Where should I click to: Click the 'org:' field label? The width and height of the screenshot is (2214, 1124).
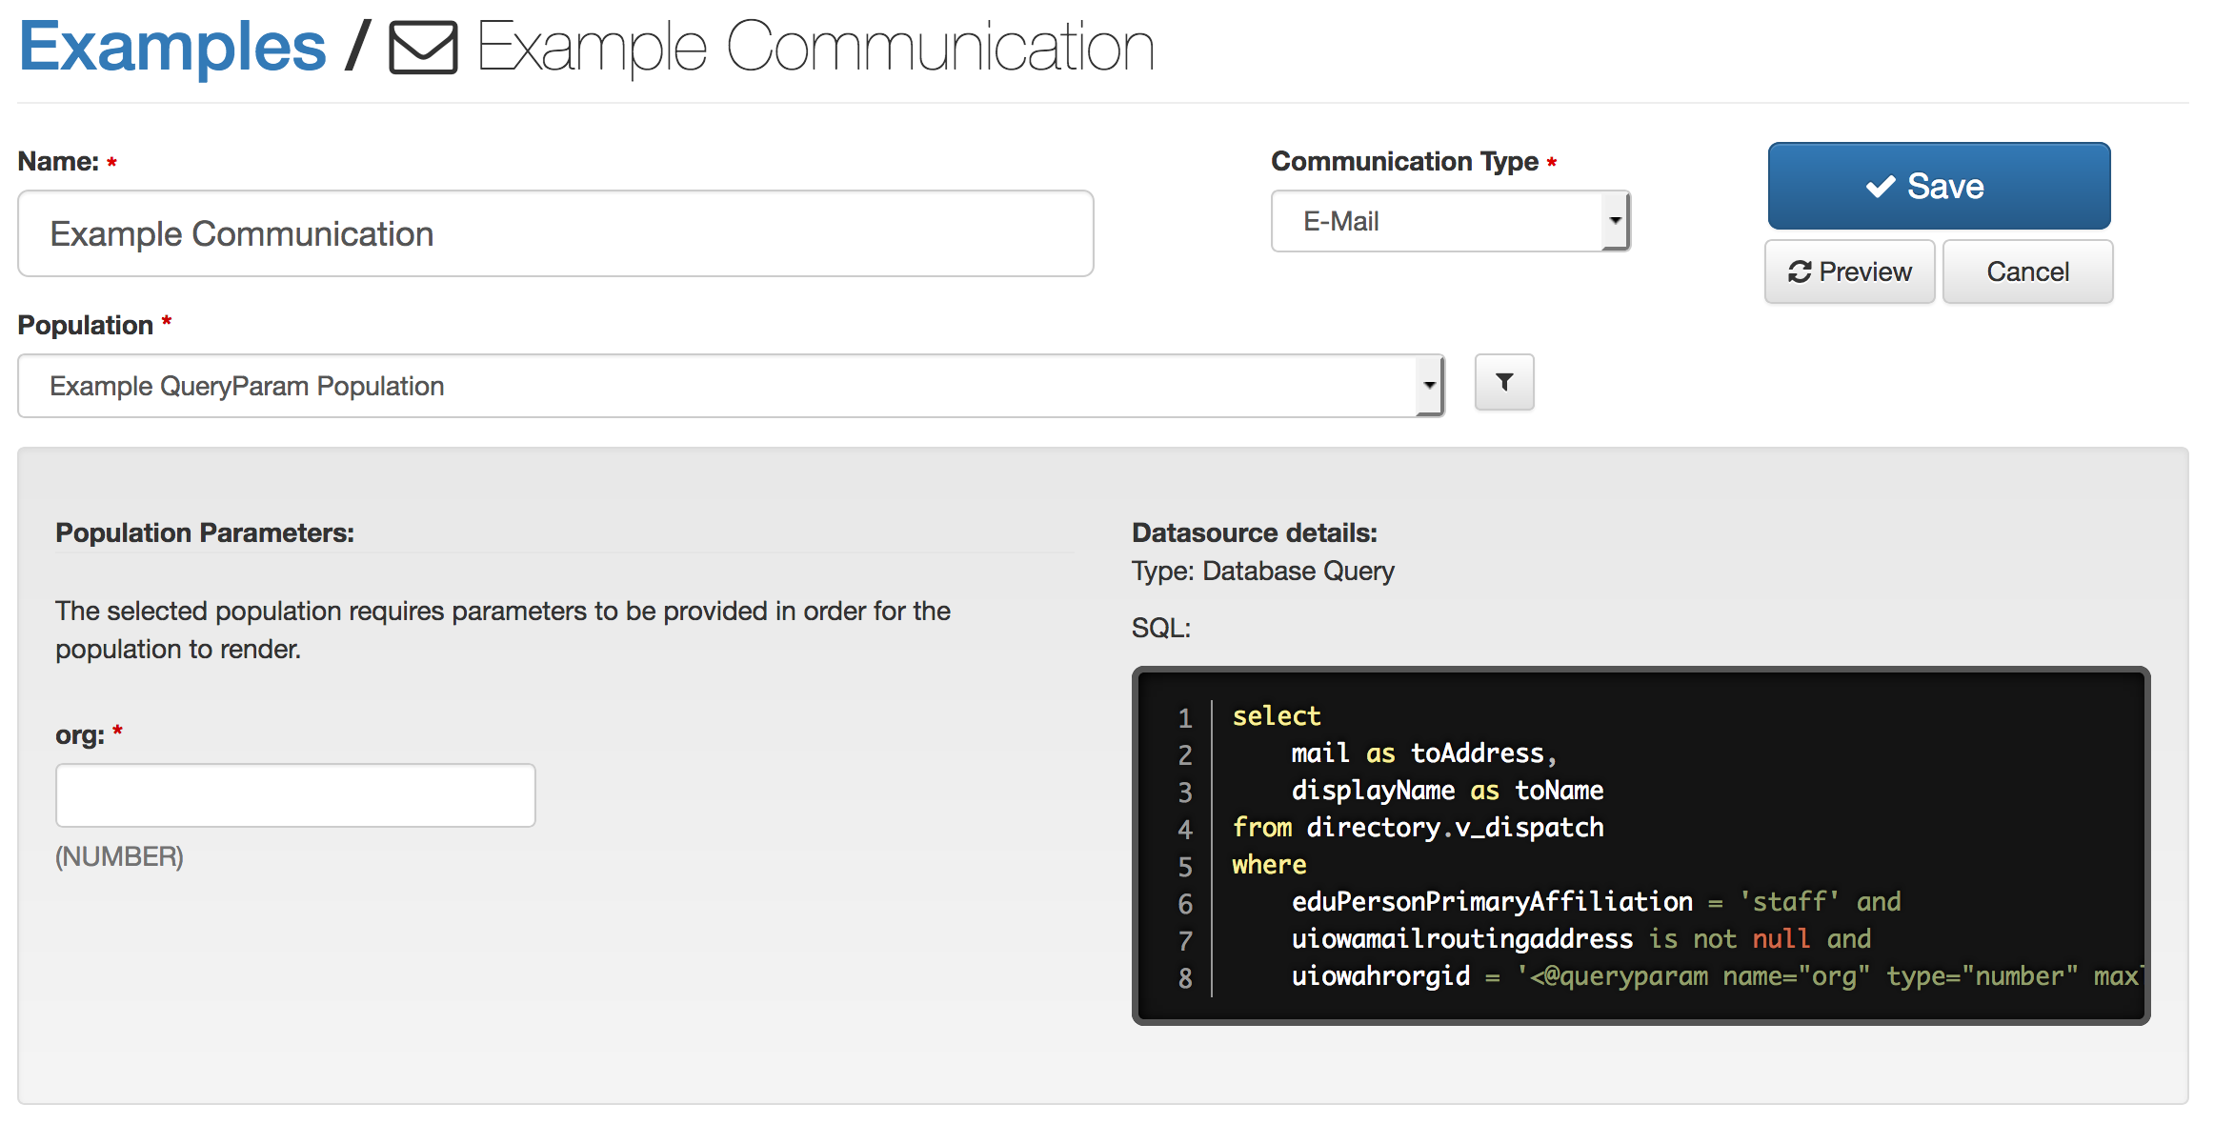[80, 734]
